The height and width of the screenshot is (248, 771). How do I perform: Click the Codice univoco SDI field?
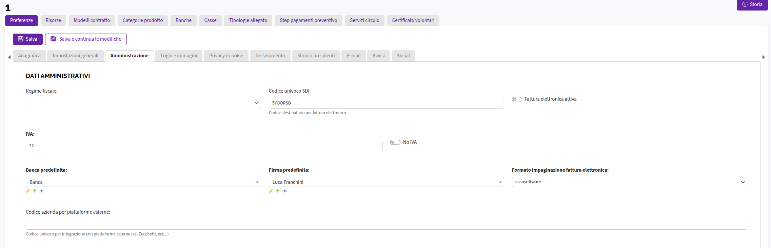coord(386,103)
